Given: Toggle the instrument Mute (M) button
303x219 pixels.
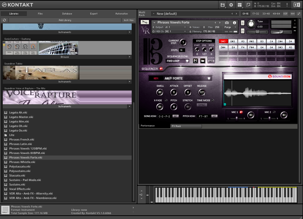Looking at the screenshot, I should (243, 31).
